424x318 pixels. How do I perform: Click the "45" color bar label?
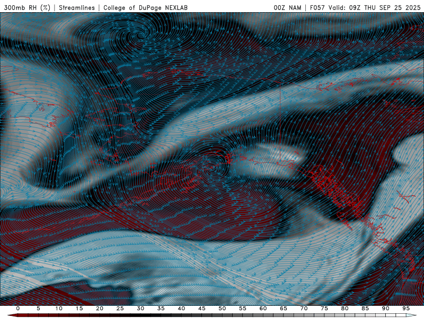[202, 308]
